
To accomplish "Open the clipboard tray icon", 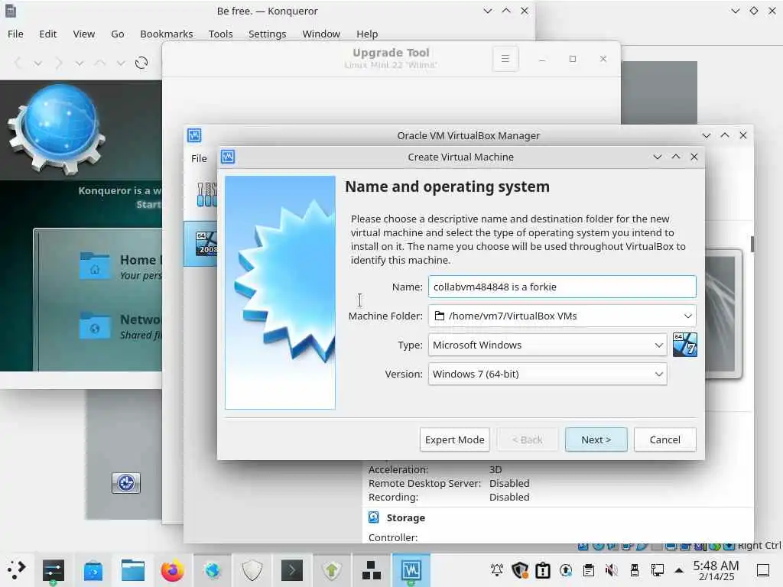I will pyautogui.click(x=589, y=570).
